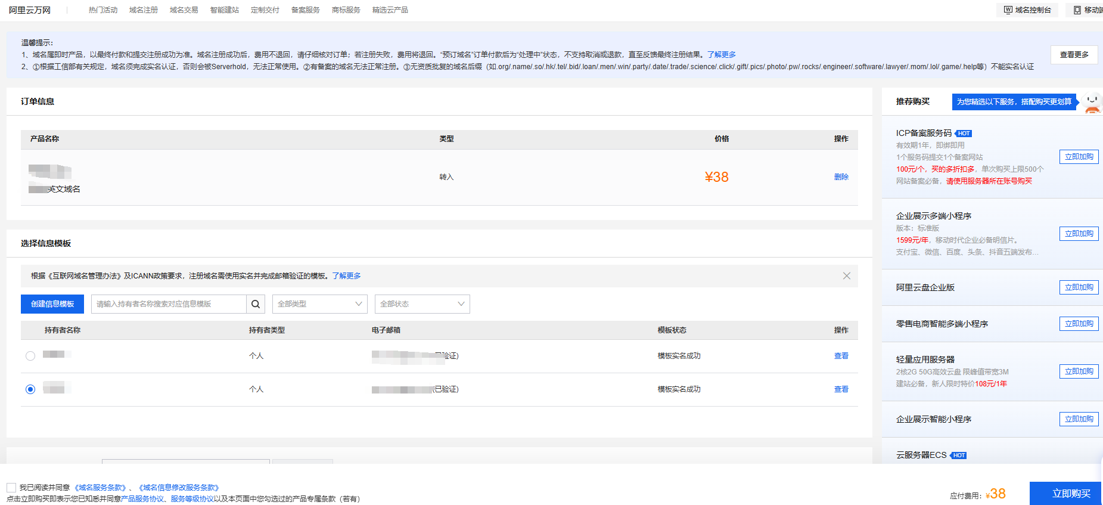Open the 定制交付 menu
The width and height of the screenshot is (1103, 505).
(x=265, y=10)
